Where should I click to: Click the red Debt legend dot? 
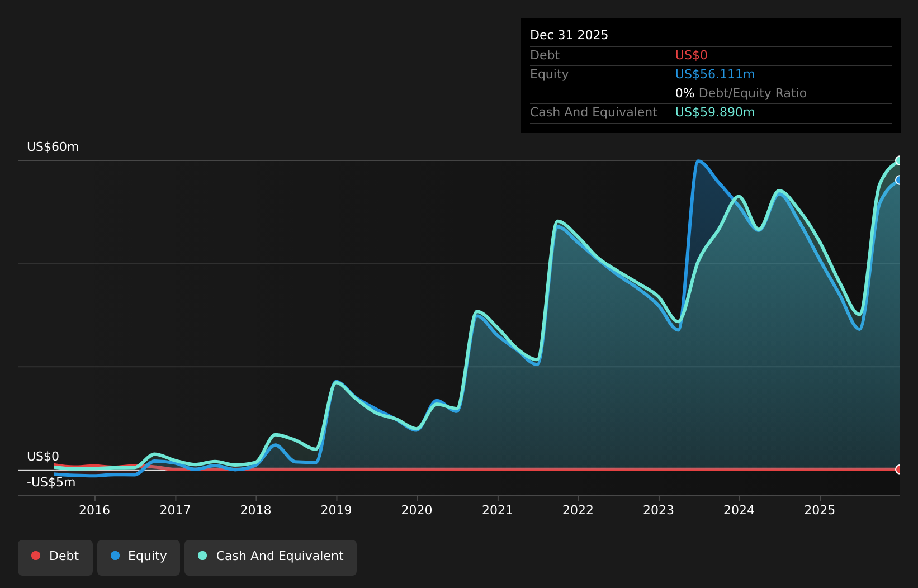coord(36,556)
